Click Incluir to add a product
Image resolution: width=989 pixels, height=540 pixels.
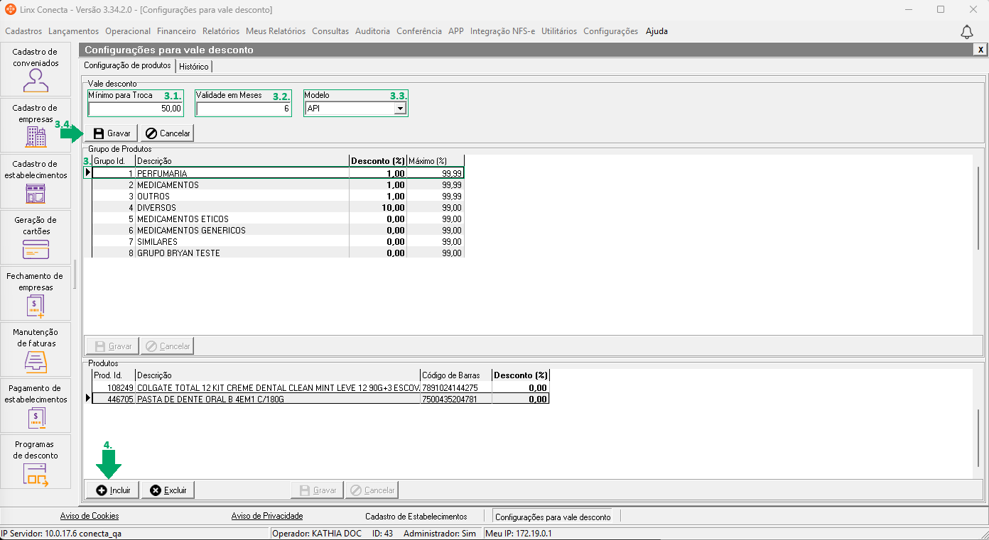[112, 490]
